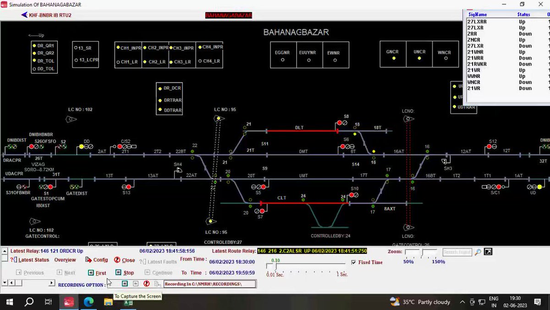
Task: Click the UNCR yellow indicator lamp
Action: [x=419, y=58]
